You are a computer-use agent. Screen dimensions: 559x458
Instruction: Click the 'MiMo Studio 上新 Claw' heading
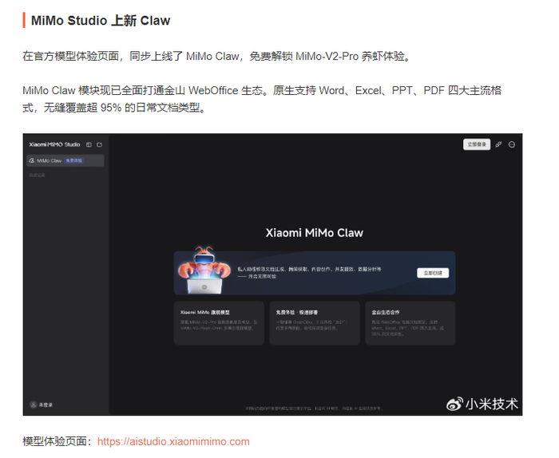[101, 20]
